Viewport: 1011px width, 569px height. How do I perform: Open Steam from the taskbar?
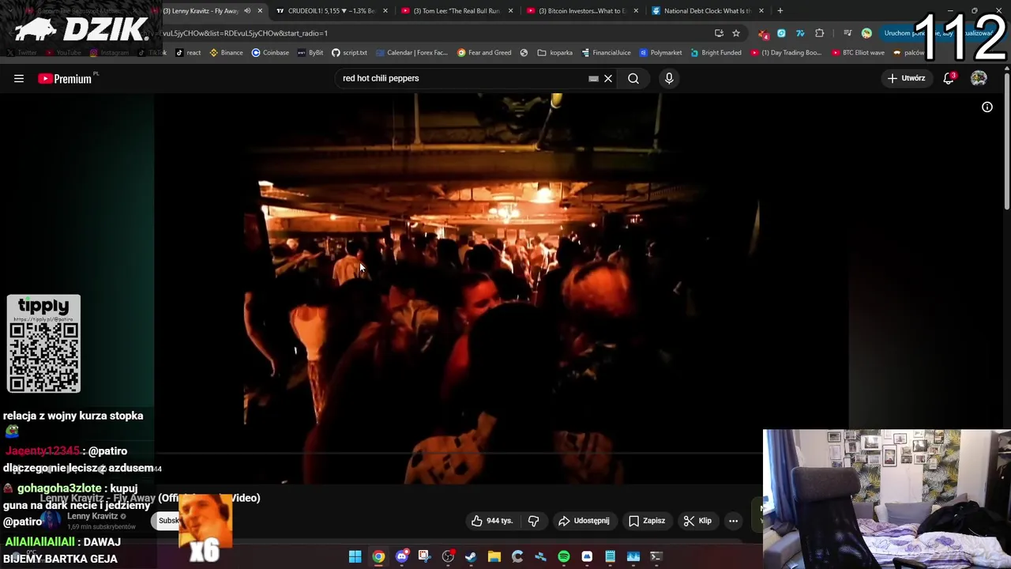471,556
